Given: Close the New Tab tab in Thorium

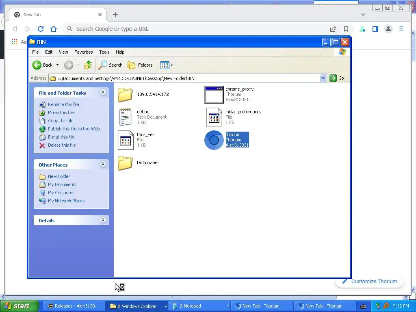Looking at the screenshot, I should pos(100,15).
